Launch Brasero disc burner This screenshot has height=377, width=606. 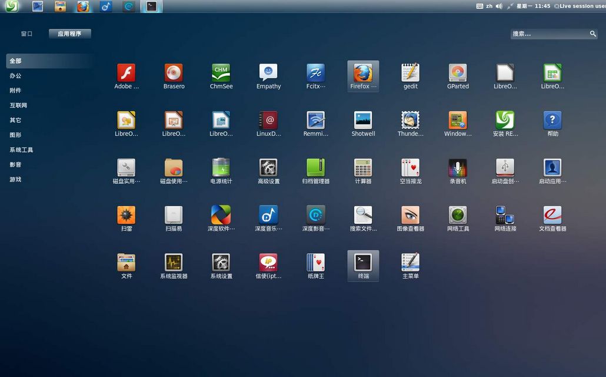pos(174,73)
